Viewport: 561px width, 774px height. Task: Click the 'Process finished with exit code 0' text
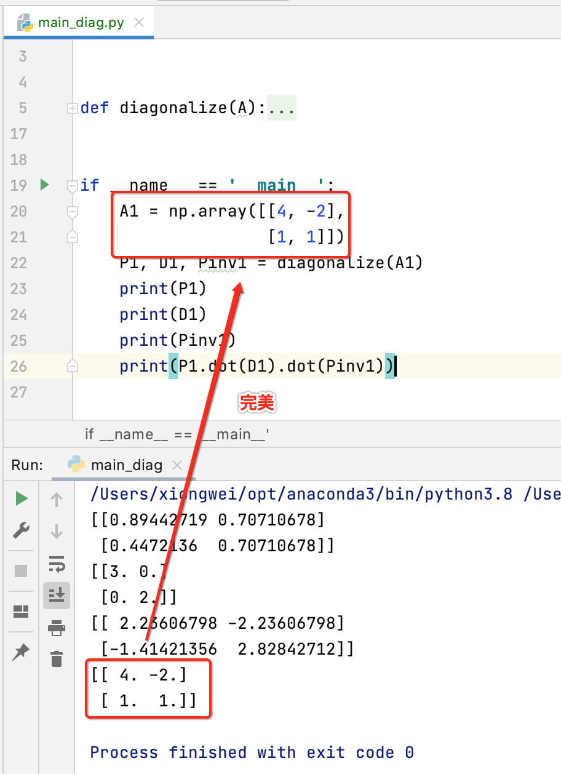click(252, 752)
